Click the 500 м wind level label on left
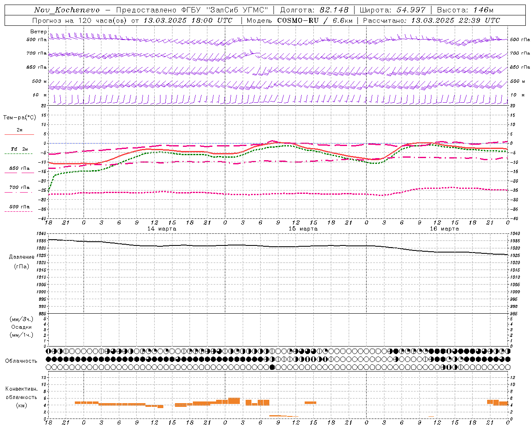532x426 pixels. 39,81
